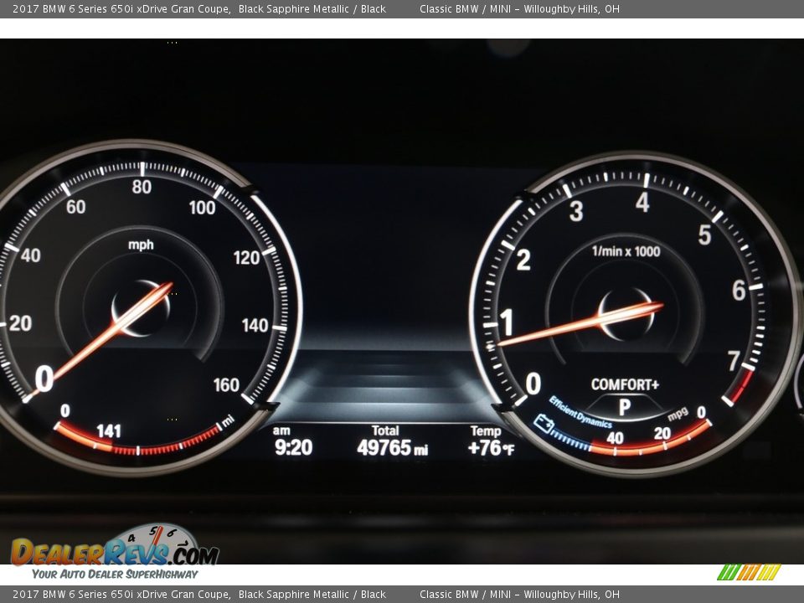Click the 80 mark on speedometer
804x603 pixels.
142,187
